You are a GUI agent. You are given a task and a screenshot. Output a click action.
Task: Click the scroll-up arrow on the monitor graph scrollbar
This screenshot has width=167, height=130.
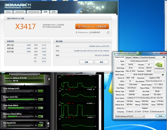point(100,76)
